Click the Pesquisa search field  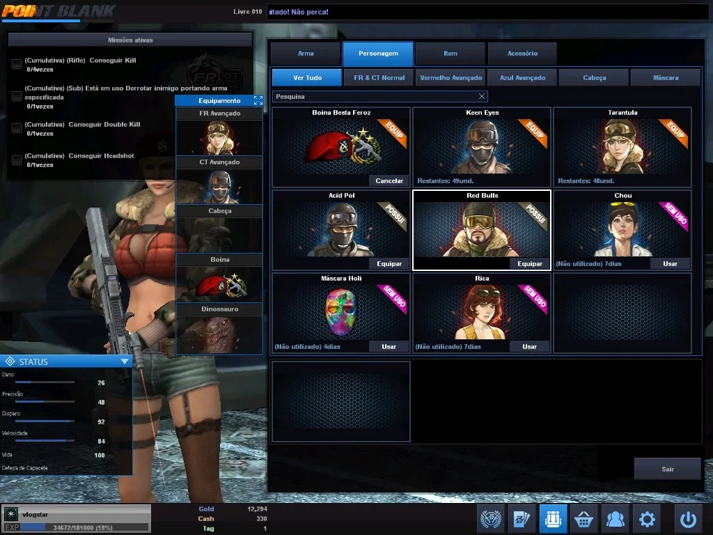379,96
